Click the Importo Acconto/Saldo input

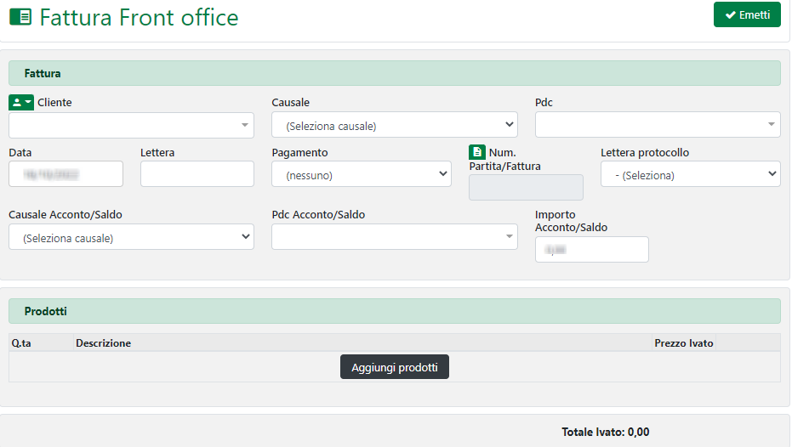(x=591, y=250)
